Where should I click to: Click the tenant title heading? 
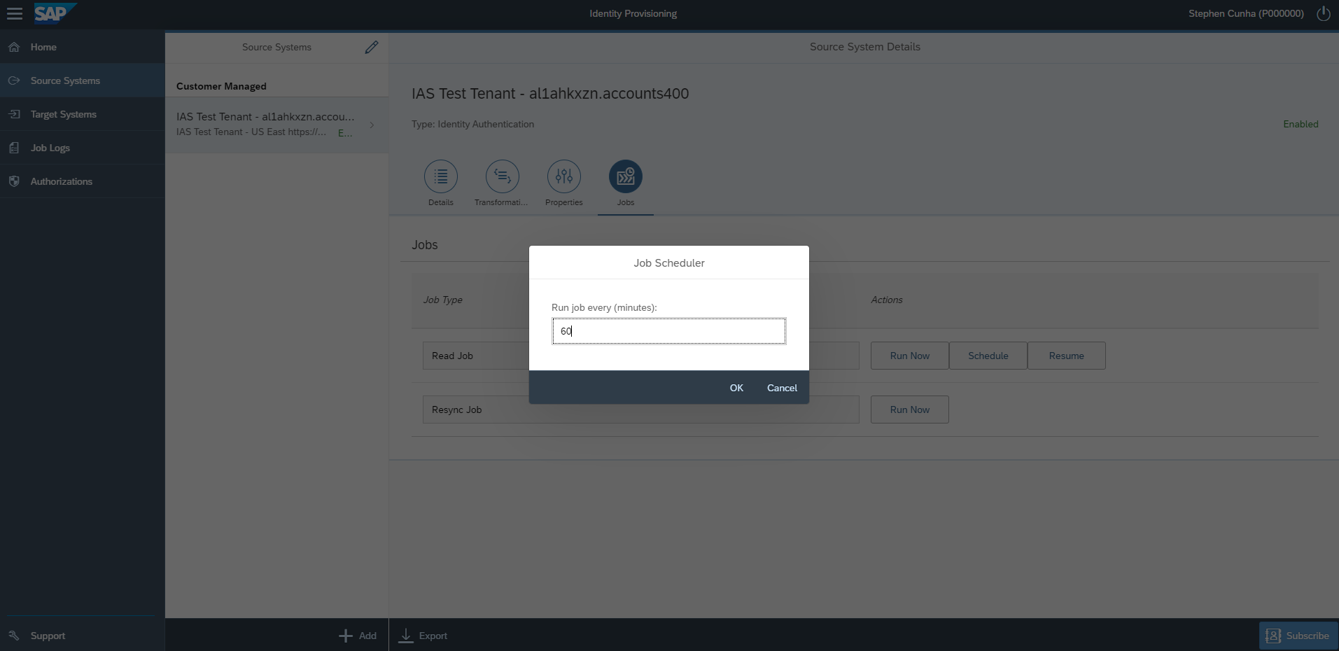(550, 94)
